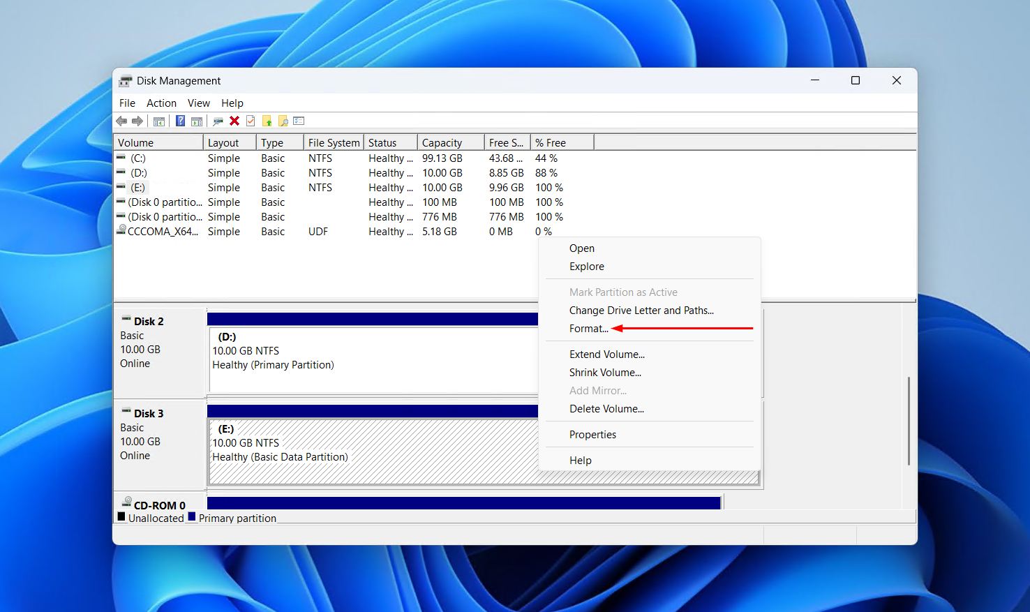Select Change Drive Letter and Paths

point(649,311)
